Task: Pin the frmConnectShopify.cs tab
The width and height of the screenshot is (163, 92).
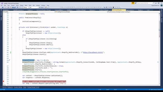Action: coord(124,10)
